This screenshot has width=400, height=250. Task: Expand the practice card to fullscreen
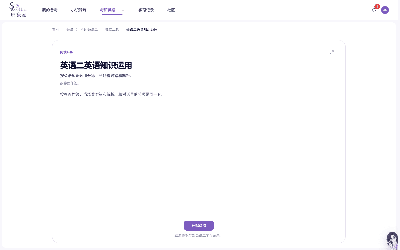coord(332,52)
